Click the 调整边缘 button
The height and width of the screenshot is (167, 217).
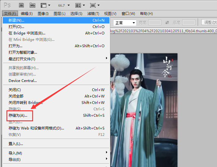click(209, 22)
